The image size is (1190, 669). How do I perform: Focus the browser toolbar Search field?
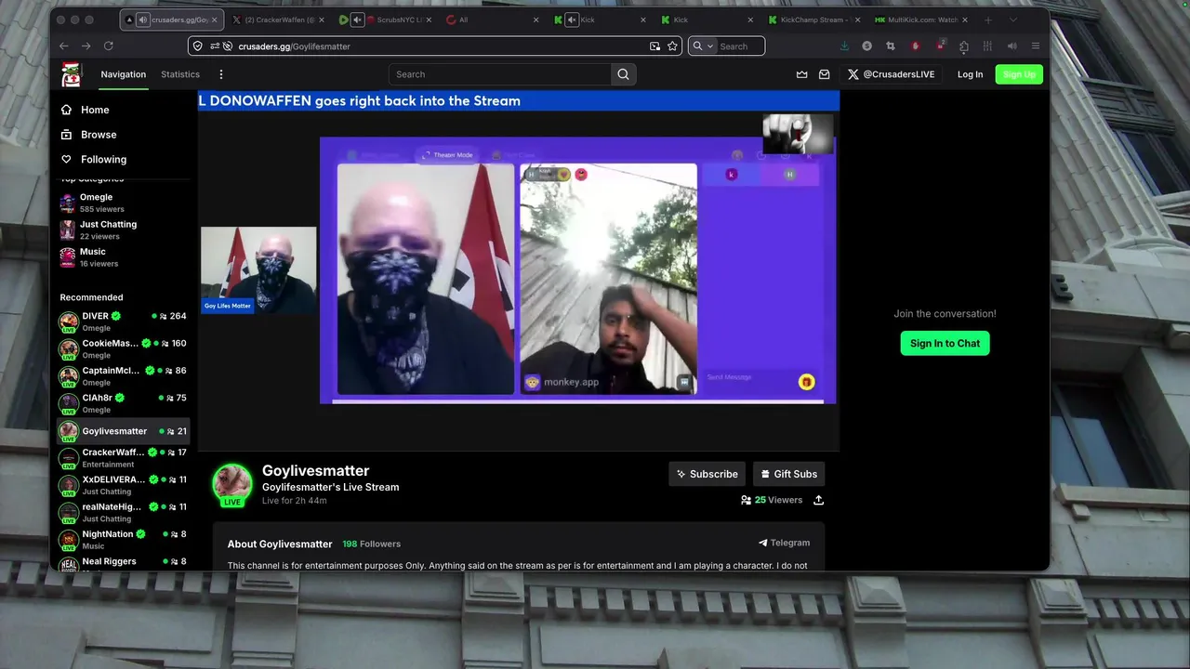click(x=740, y=46)
